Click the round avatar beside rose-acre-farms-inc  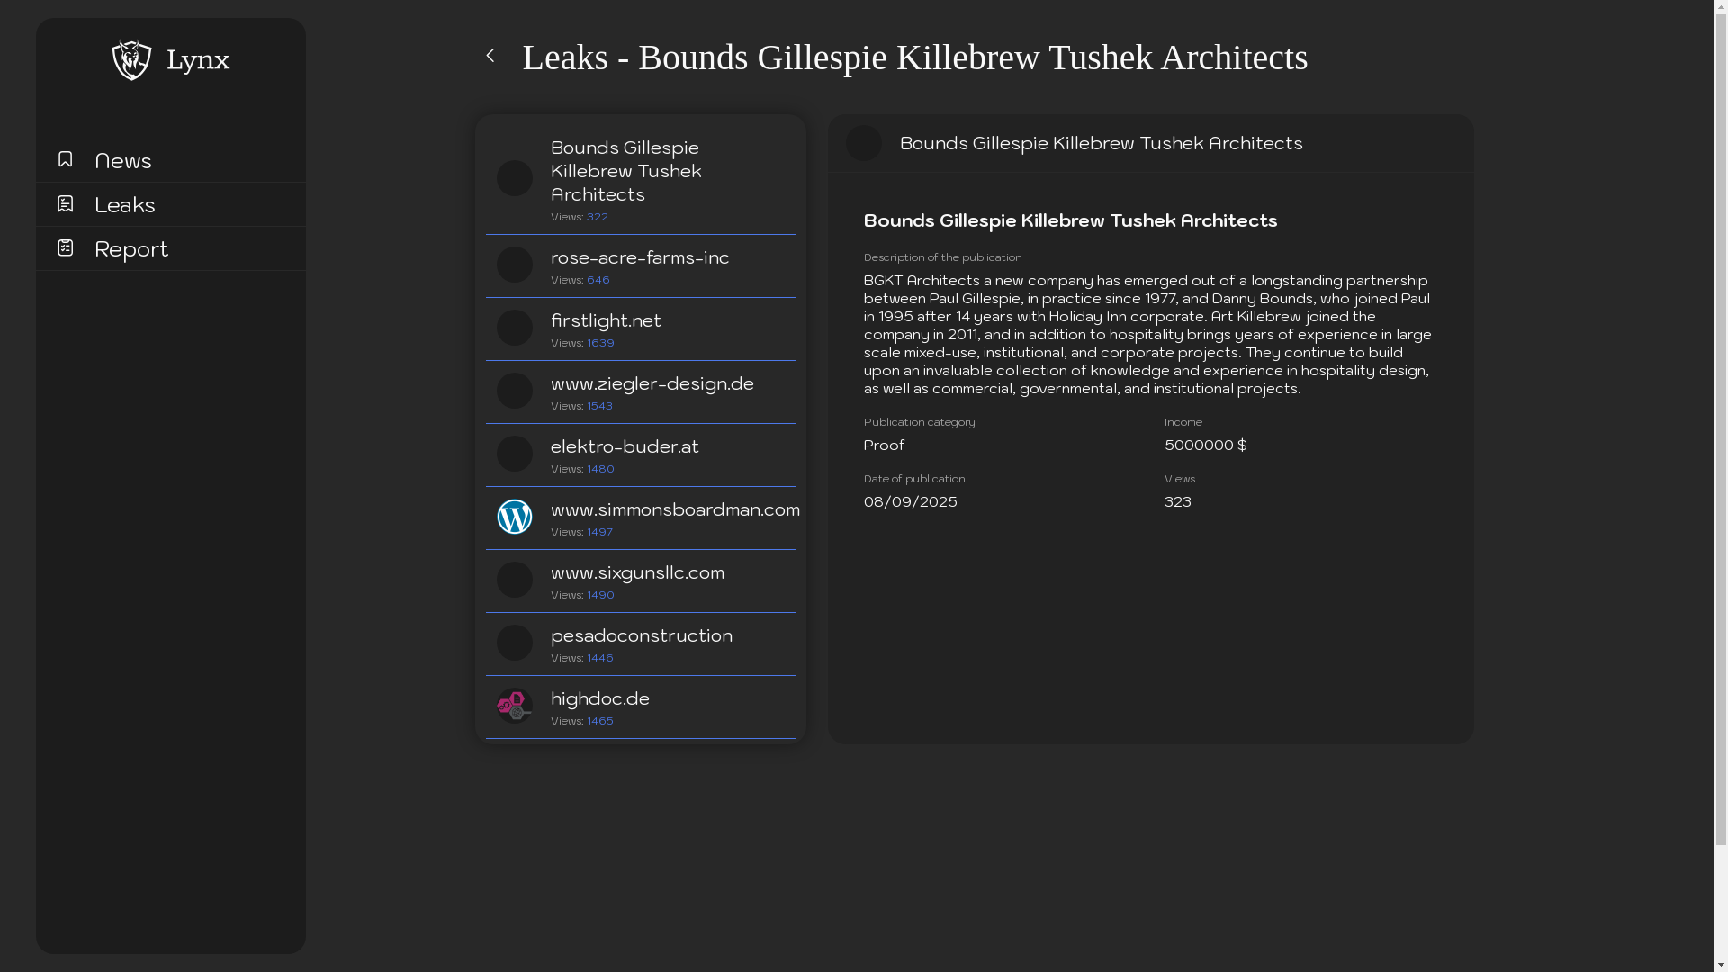tap(515, 265)
